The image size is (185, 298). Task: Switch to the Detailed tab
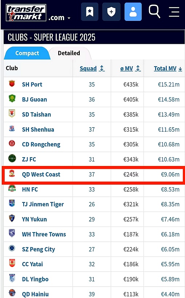(x=69, y=53)
